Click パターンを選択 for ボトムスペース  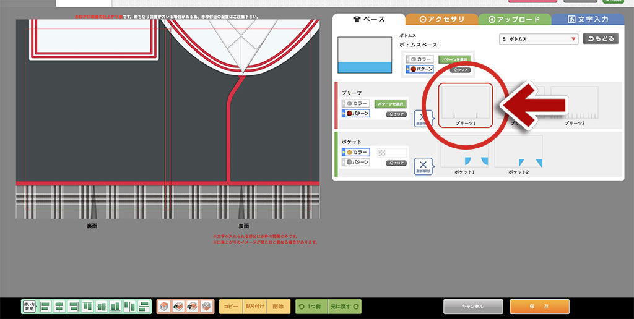[x=454, y=59]
